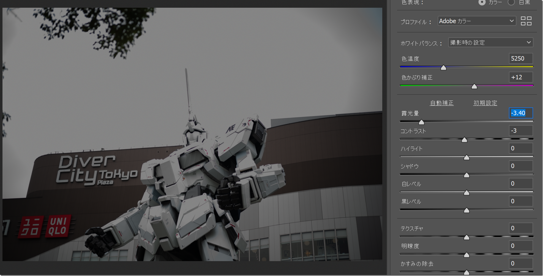Open the Adobe カラー profile dropdown
This screenshot has width=543, height=276.
[x=476, y=21]
